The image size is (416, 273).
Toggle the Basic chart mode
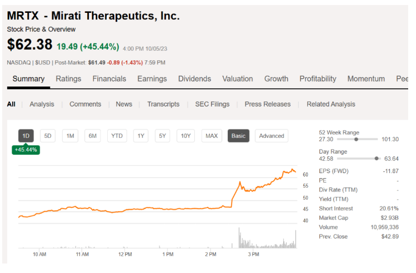(x=238, y=136)
